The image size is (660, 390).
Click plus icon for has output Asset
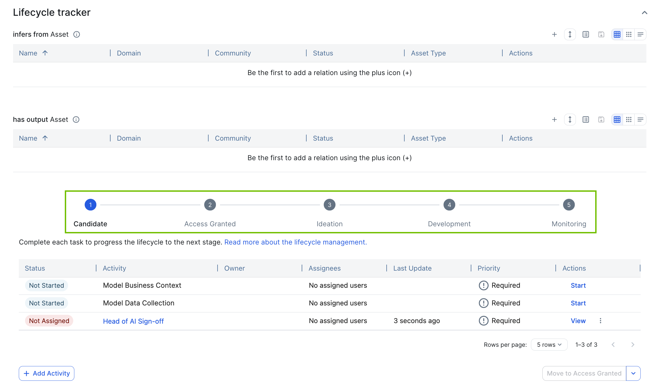(x=554, y=120)
